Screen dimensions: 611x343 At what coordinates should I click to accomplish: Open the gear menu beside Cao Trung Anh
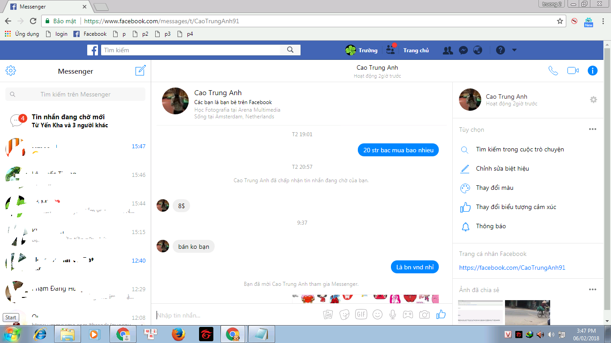[x=594, y=100]
